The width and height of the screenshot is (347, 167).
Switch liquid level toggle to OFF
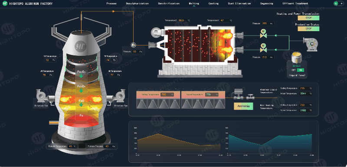(294, 70)
